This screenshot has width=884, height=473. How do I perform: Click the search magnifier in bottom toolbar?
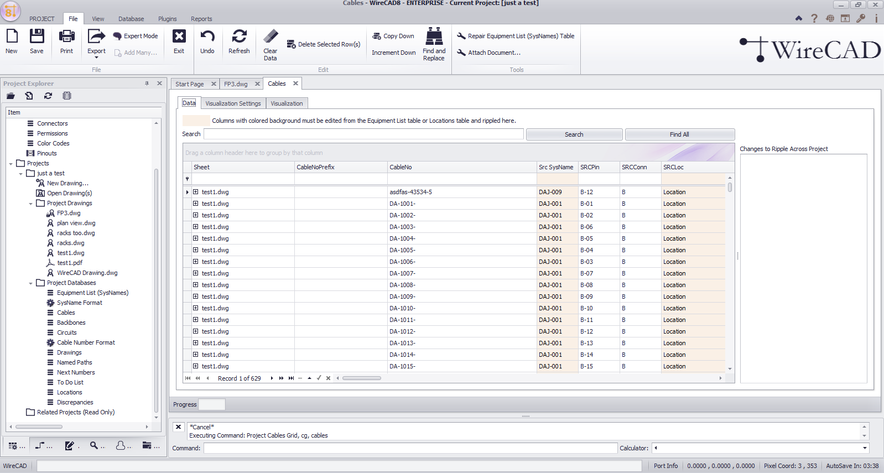[94, 445]
